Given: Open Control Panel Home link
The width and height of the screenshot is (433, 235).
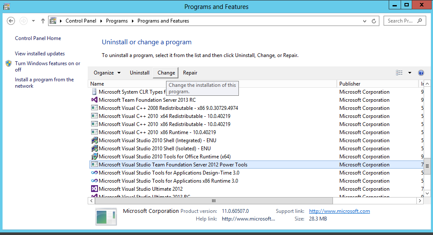Looking at the screenshot, I should [x=38, y=38].
